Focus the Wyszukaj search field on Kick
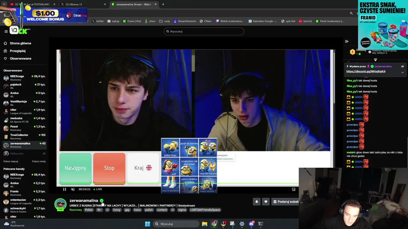The height and width of the screenshot is (229, 408). click(204, 31)
